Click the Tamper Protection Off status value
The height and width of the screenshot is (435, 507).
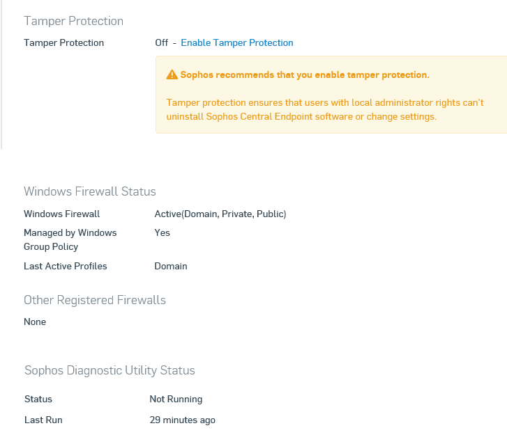pyautogui.click(x=161, y=42)
